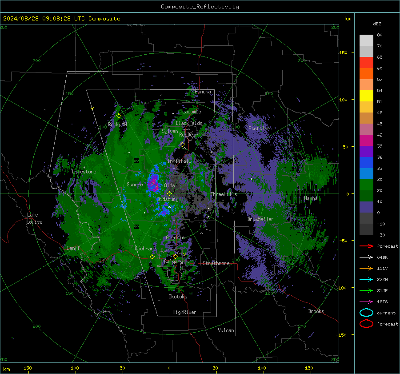400x374 pixels.
Task: Click the yellow diamond marker below Cochrane
Action: 152,257
